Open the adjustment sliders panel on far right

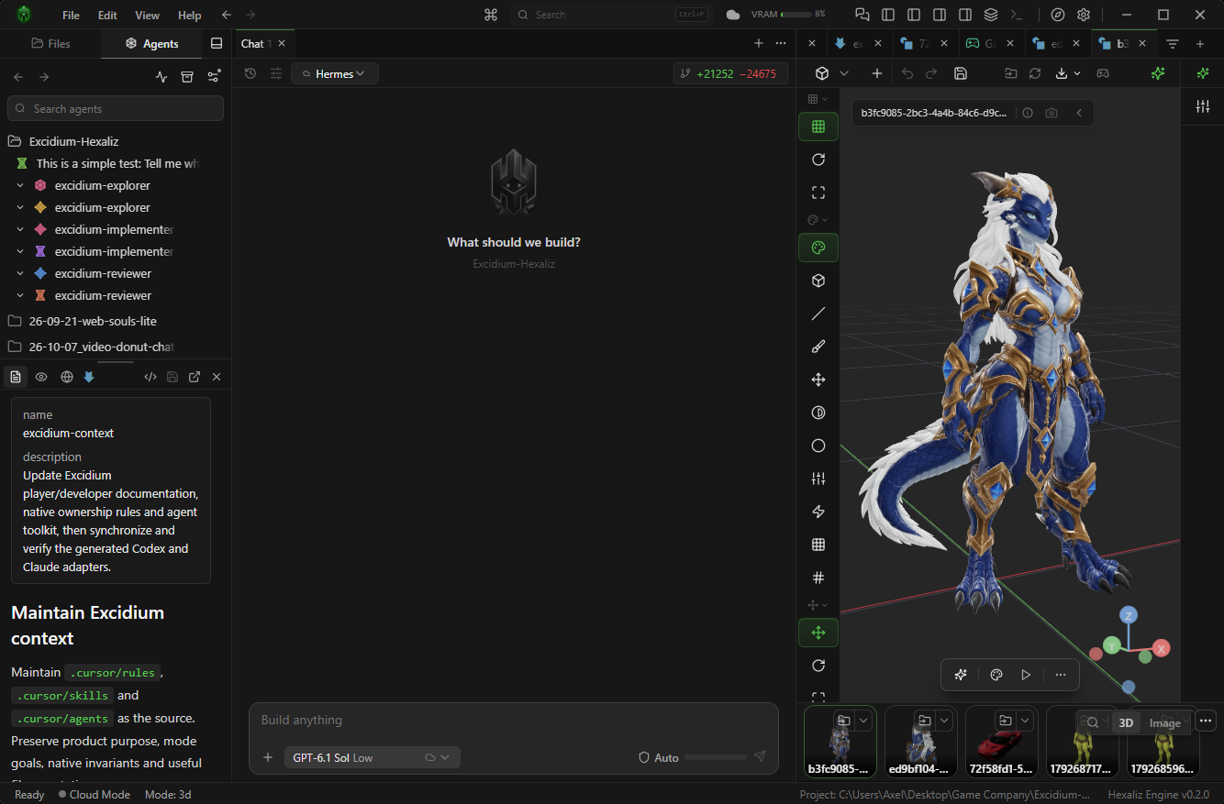coord(1202,106)
